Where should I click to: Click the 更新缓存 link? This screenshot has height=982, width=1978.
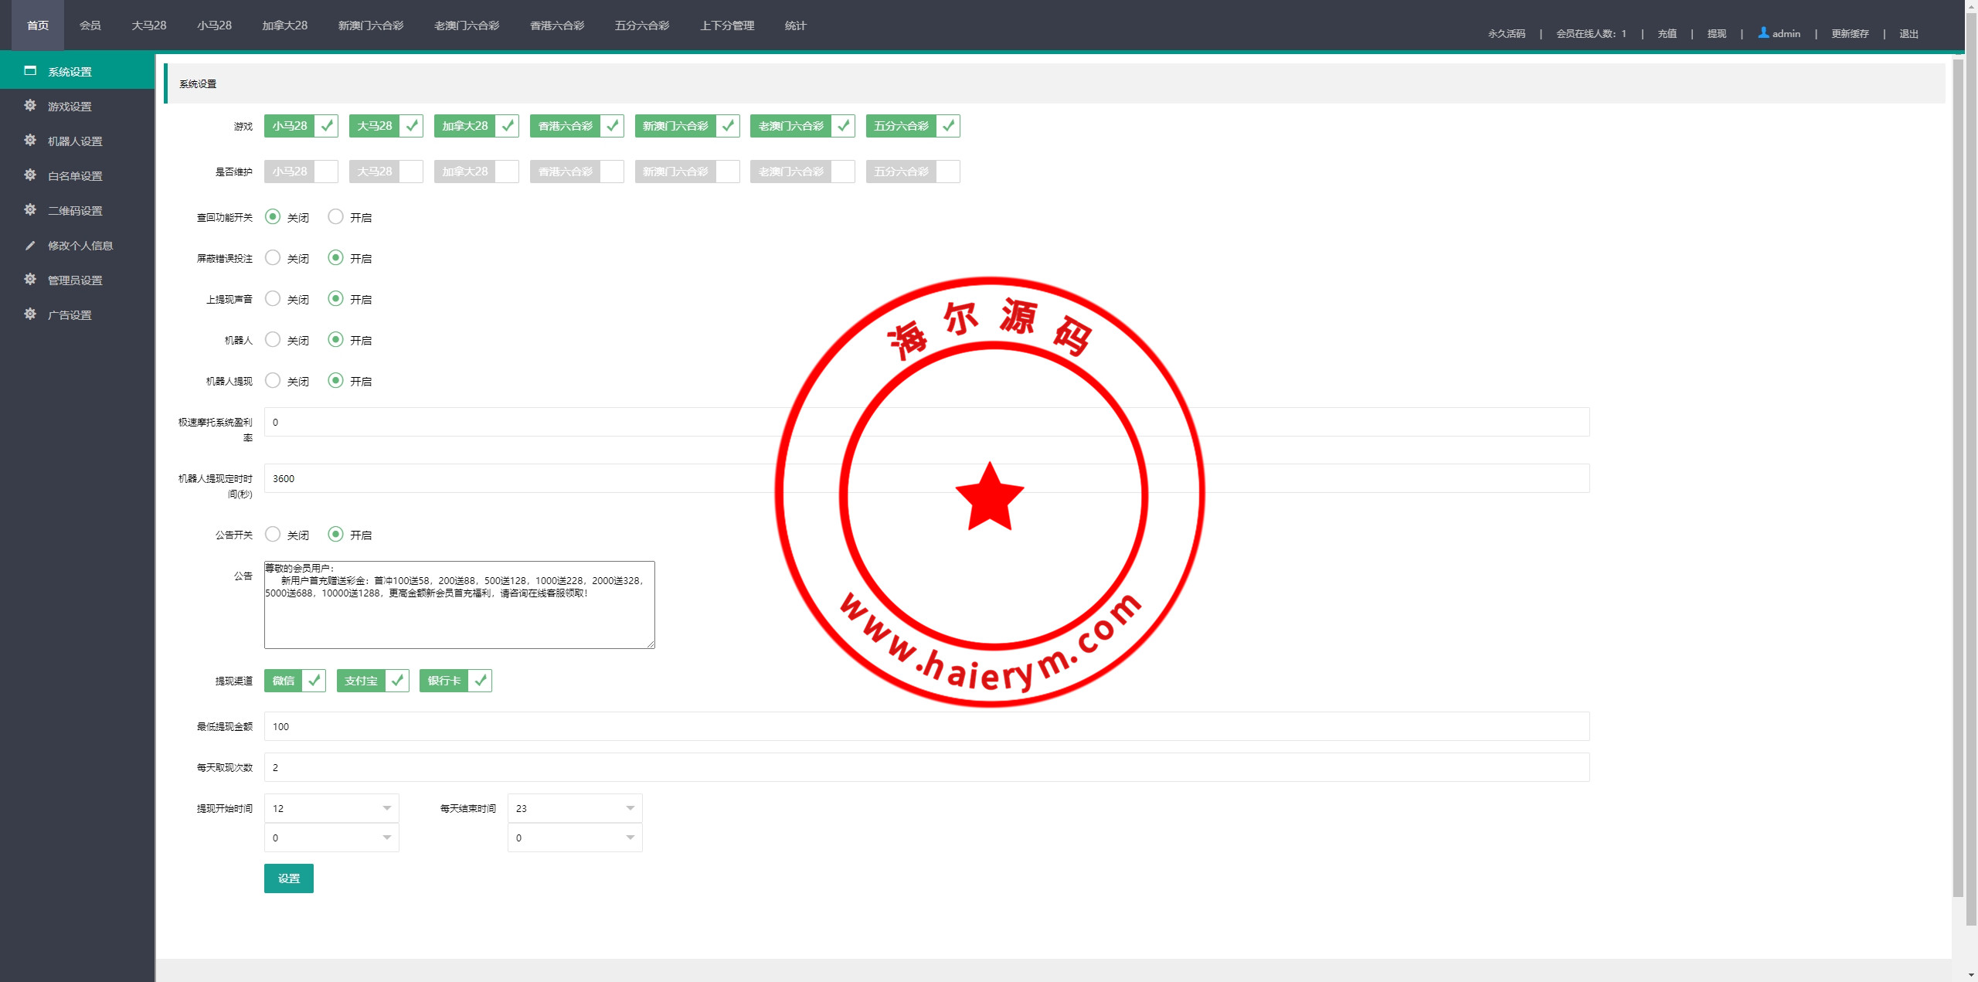1849,34
